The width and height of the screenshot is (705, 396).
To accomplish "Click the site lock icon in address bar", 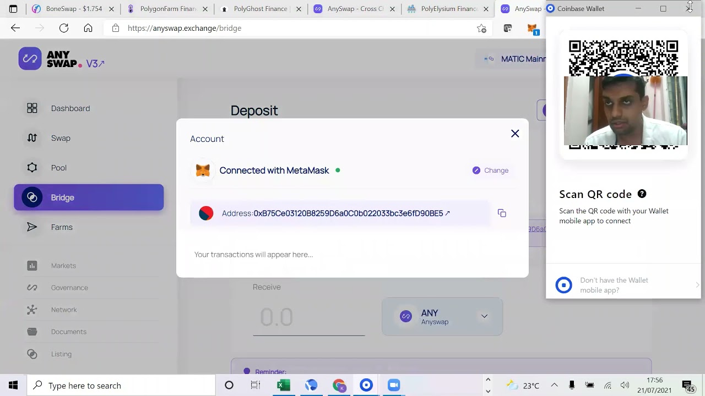I will pos(116,28).
